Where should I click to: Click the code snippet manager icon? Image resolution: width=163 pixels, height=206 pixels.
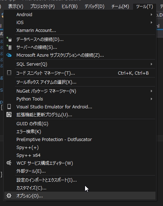click(x=9, y=73)
